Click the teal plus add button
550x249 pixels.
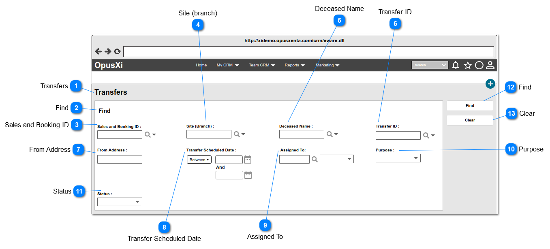[490, 84]
